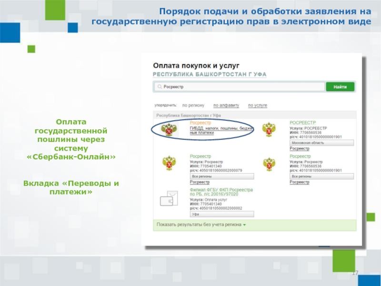Expand Показать результаты без учета региона
The image size is (381, 286).
pyautogui.click(x=201, y=225)
